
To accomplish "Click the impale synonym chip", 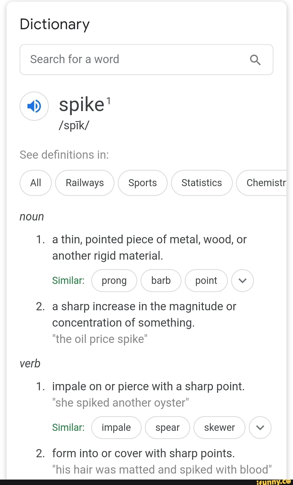I will tap(116, 428).
